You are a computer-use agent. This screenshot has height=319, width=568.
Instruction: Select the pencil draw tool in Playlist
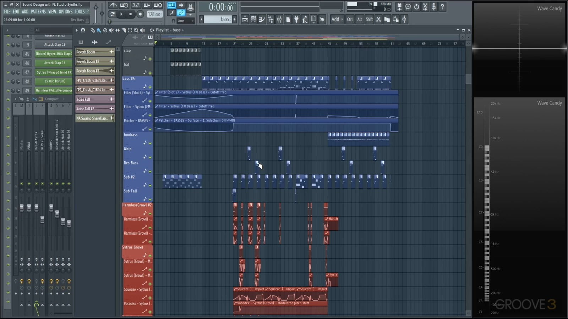click(x=93, y=30)
